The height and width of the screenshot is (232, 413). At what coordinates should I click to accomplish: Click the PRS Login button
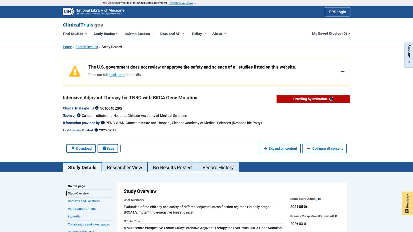(337, 12)
